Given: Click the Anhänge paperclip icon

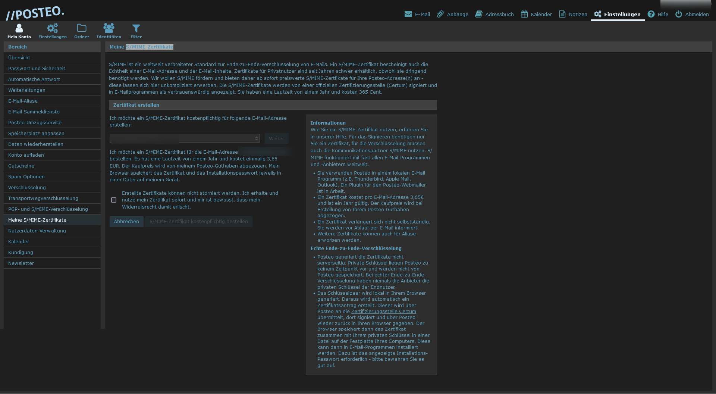Looking at the screenshot, I should [x=440, y=14].
